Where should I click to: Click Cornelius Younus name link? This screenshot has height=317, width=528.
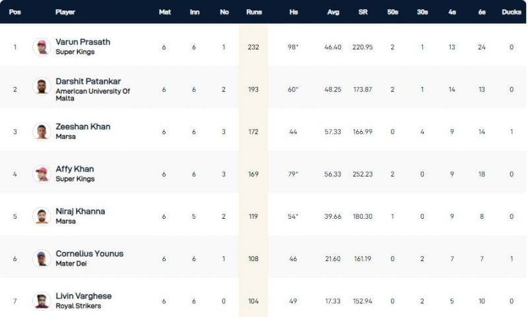point(89,254)
